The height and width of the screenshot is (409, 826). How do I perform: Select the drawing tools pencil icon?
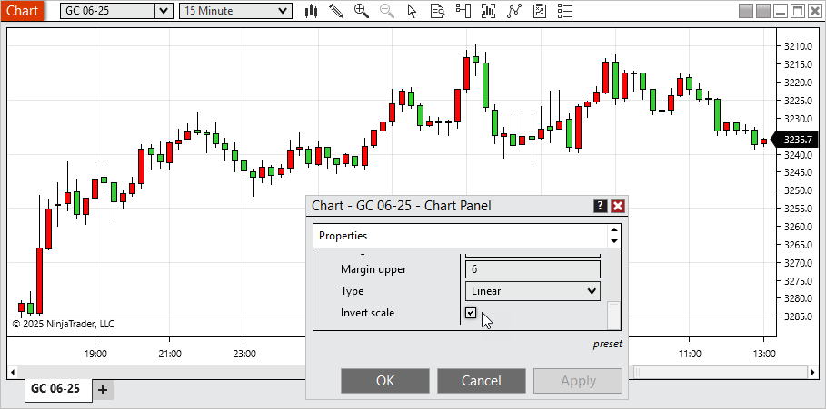pos(336,11)
